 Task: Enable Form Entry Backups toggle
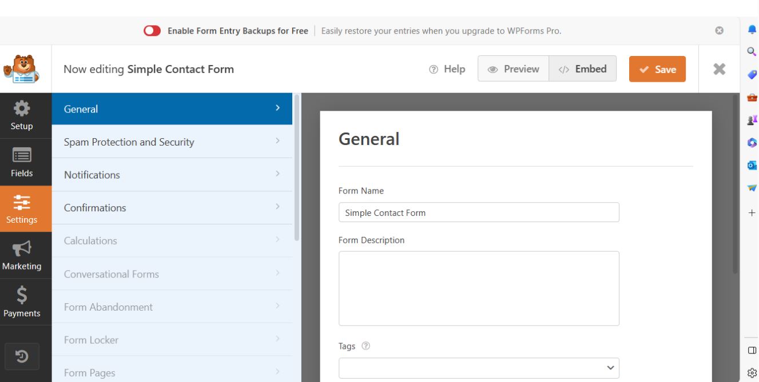coord(152,30)
